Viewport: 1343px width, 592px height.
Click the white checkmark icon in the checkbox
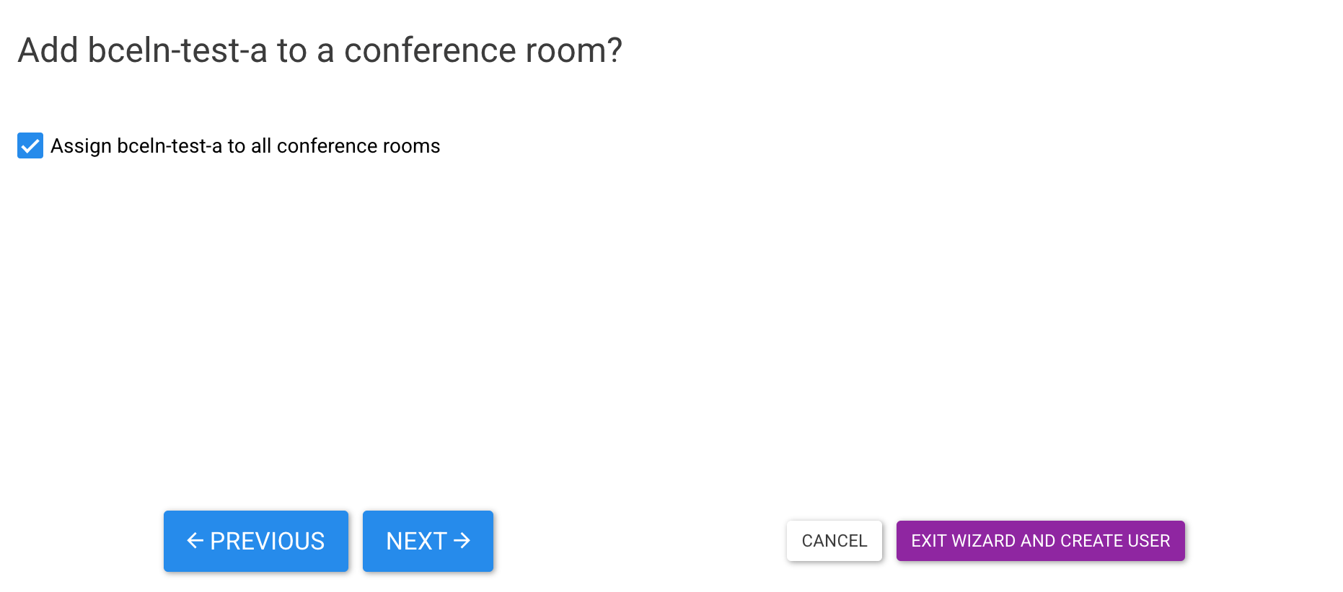30,146
